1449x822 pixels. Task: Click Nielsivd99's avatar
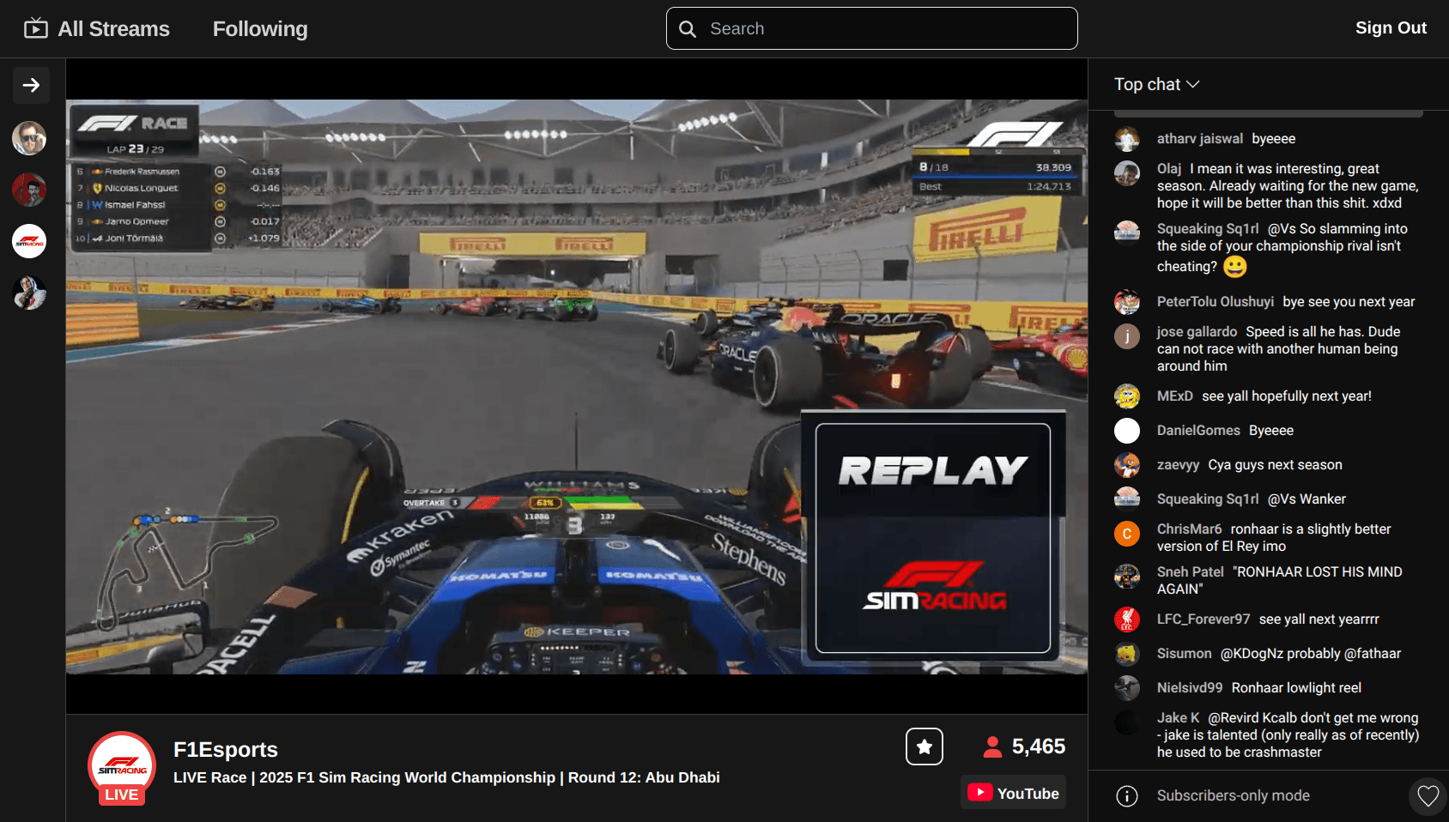click(1127, 688)
